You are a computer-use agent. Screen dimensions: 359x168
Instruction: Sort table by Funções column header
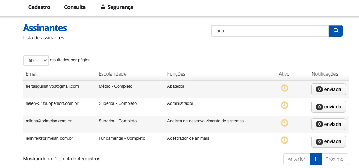[x=176, y=74]
